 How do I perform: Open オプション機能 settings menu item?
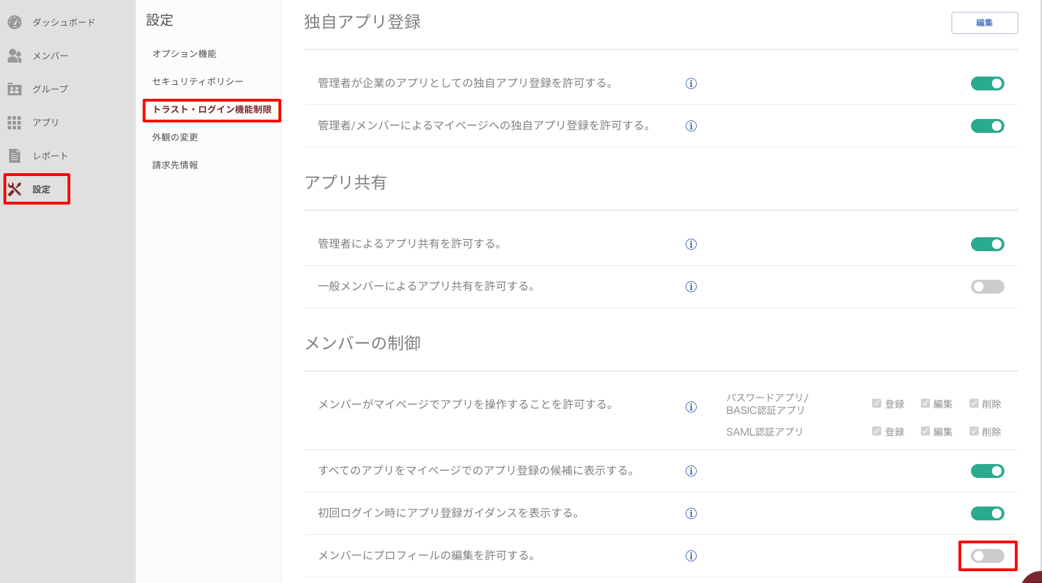pyautogui.click(x=184, y=54)
